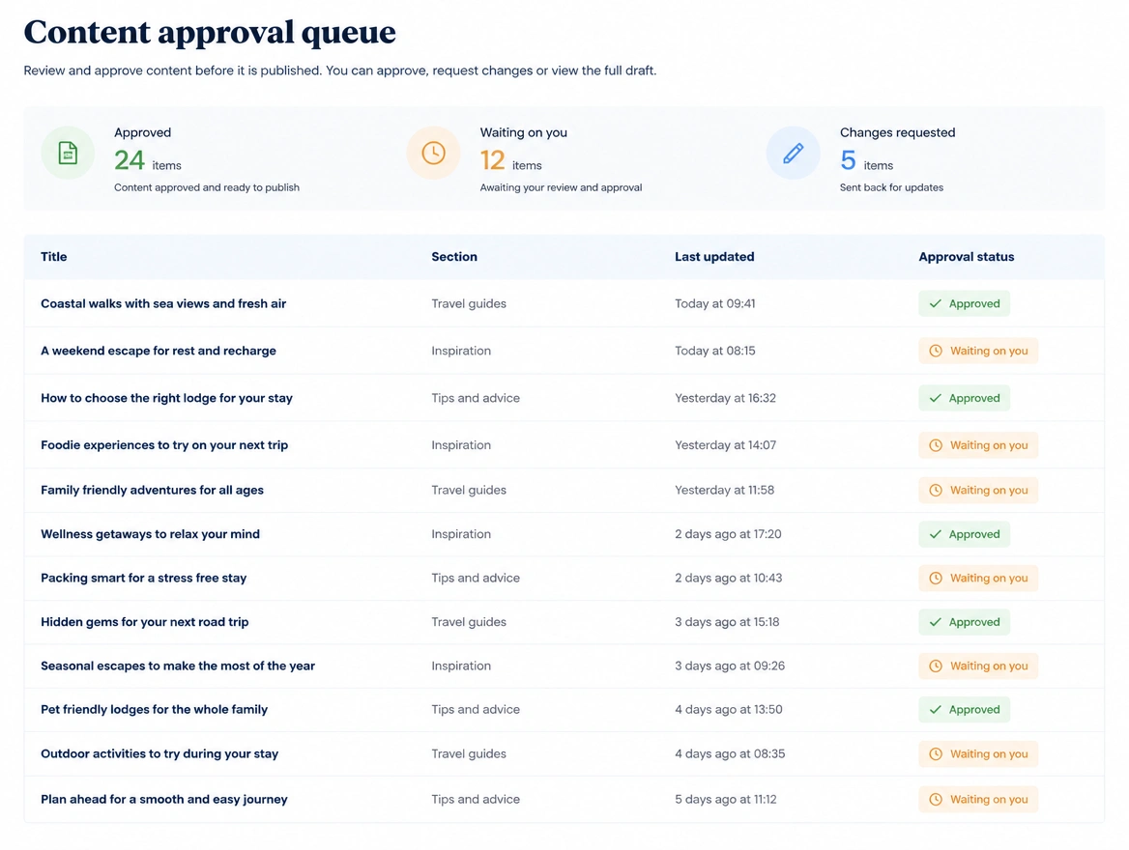
Task: Open Foodie experiences to try article
Action: (164, 444)
